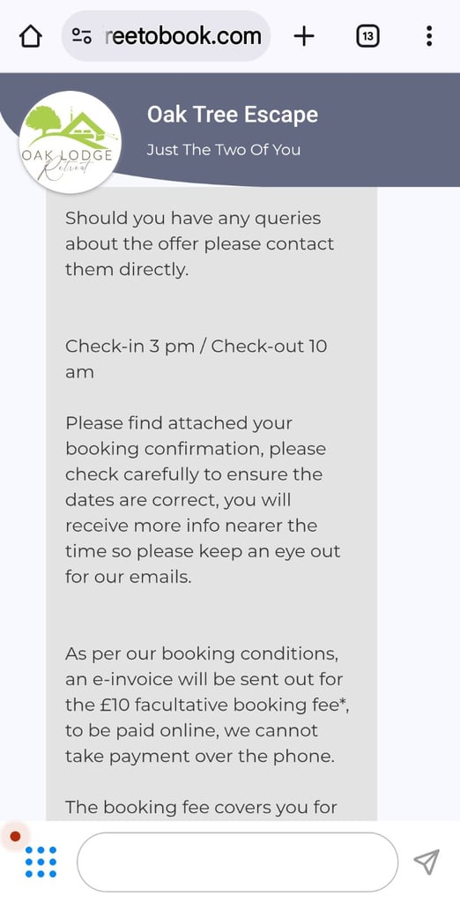Click the send paper plane icon
Viewport: 460px width, 903px height.
point(427,862)
